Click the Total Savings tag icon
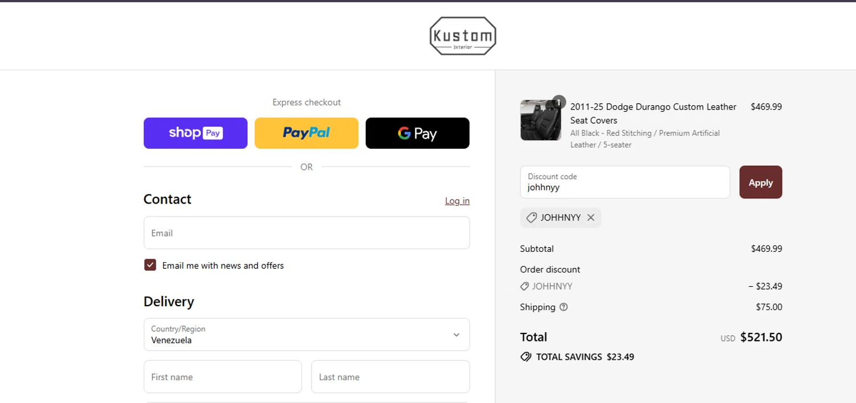The width and height of the screenshot is (856, 403). [526, 357]
